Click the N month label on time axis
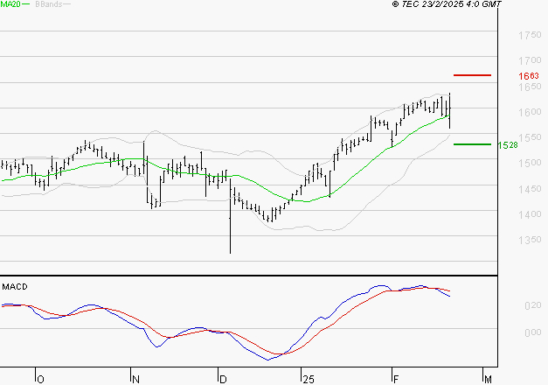 (136, 380)
